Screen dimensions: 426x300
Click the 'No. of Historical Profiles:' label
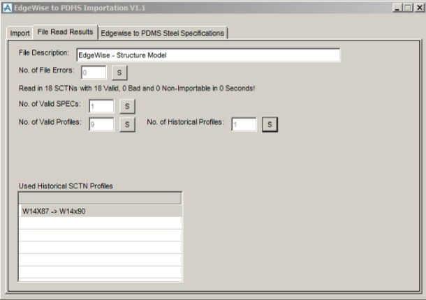(x=185, y=122)
